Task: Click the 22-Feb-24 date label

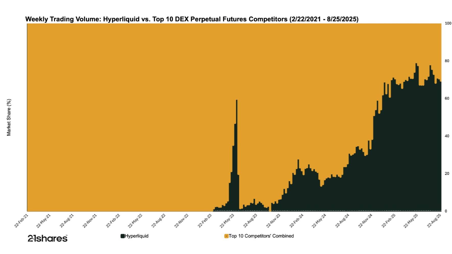Action: [296, 221]
